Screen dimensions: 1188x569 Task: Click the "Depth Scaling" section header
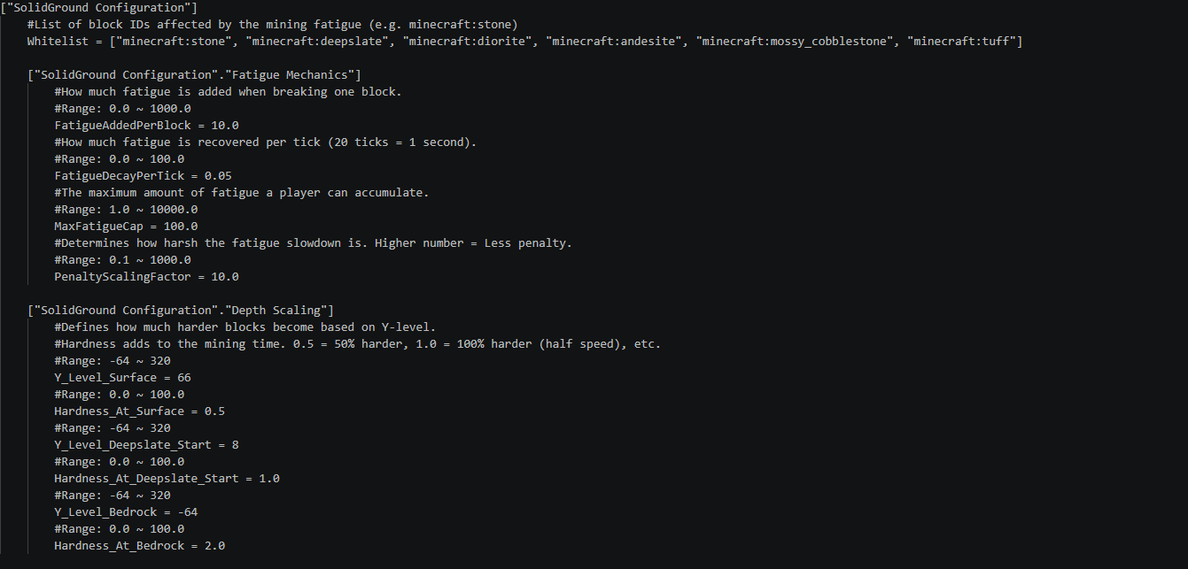coord(181,311)
